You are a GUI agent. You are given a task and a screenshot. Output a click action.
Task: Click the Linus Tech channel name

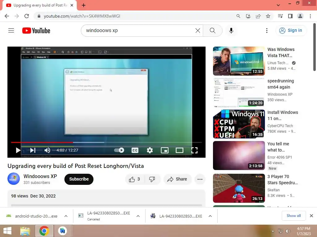[x=278, y=63]
